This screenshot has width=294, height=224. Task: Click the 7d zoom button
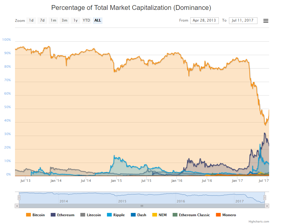(42, 20)
